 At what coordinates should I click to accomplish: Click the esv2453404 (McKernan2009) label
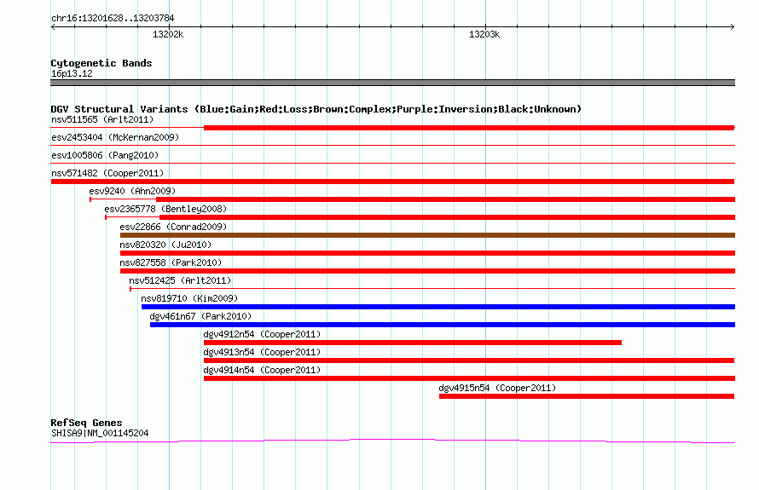tap(115, 137)
